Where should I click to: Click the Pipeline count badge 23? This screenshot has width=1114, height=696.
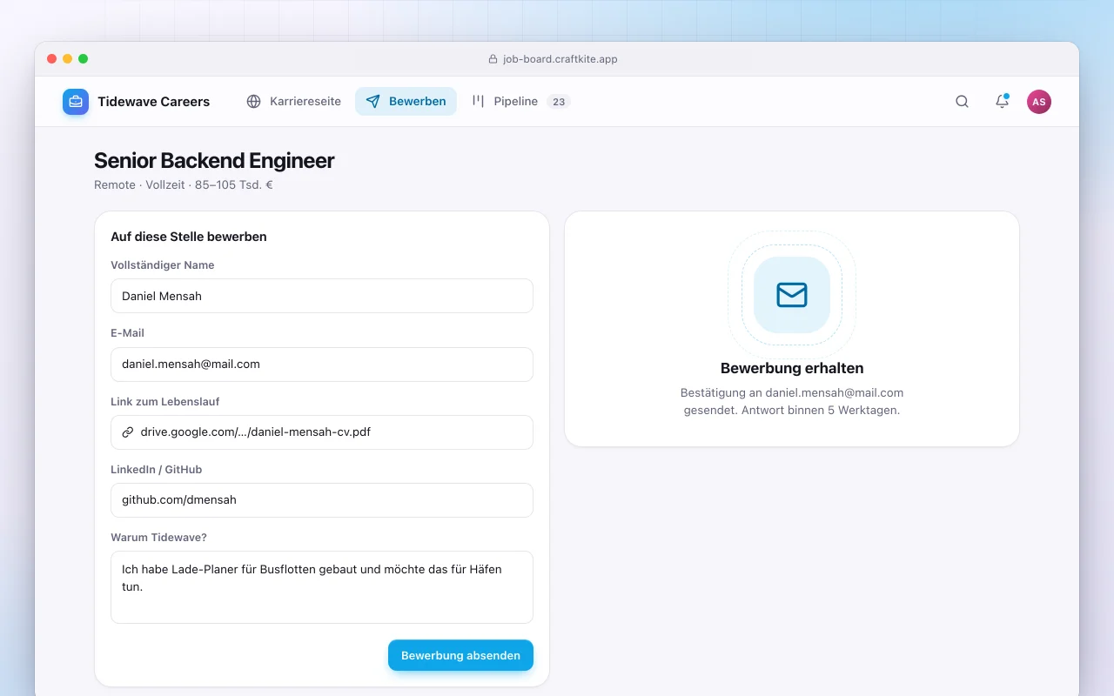559,102
